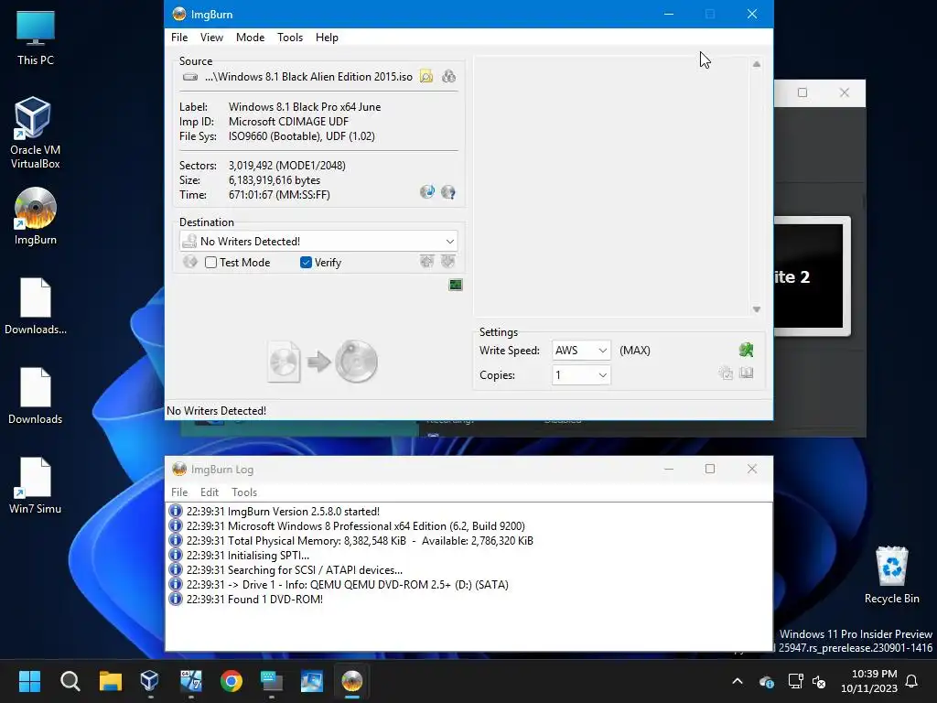Open taskbar Search magnifier
Viewport: 937px width, 703px height.
(x=70, y=681)
